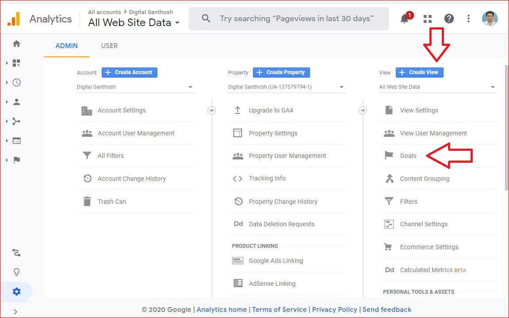Open Property User Management
The height and width of the screenshot is (318, 509).
(287, 156)
